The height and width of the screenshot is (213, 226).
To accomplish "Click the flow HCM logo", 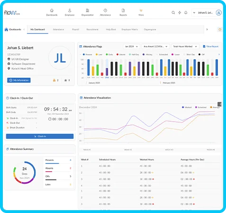I will [x=12, y=13].
